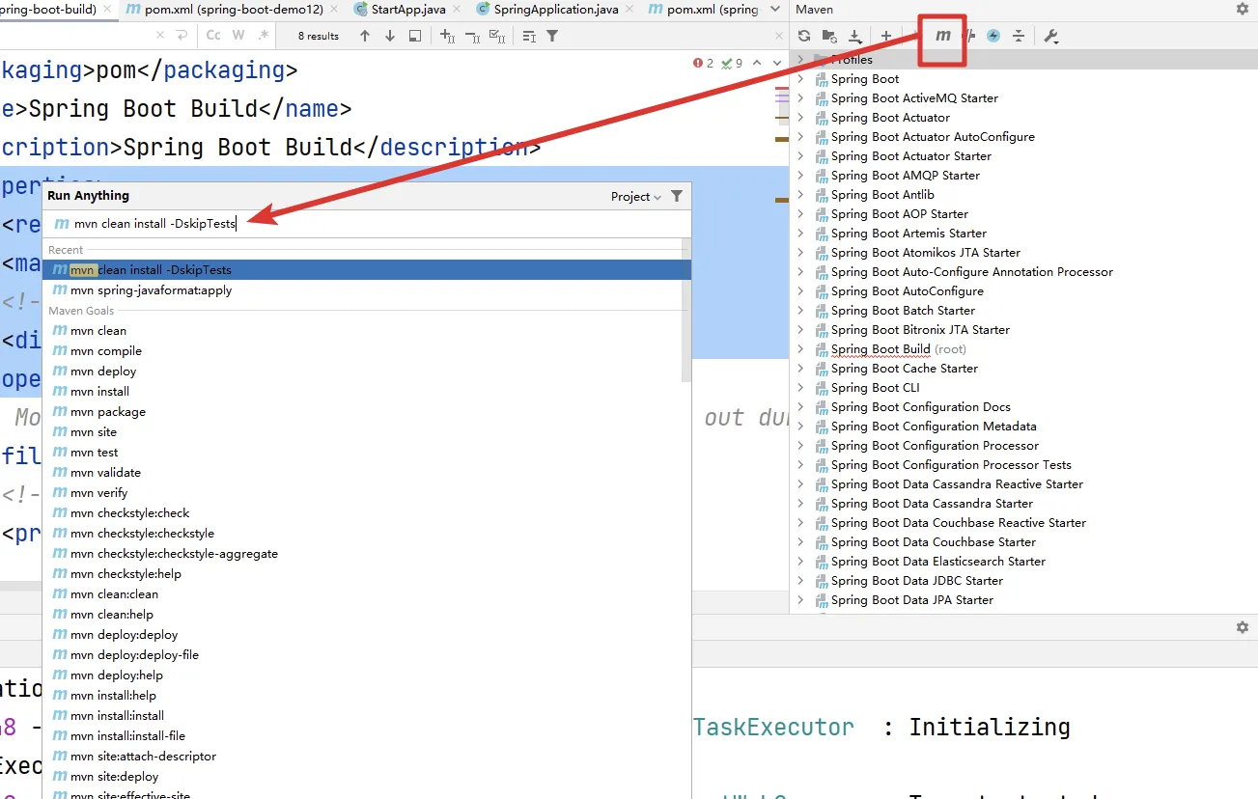Open Maven Settings wrench icon
1258x799 pixels.
pos(1051,36)
